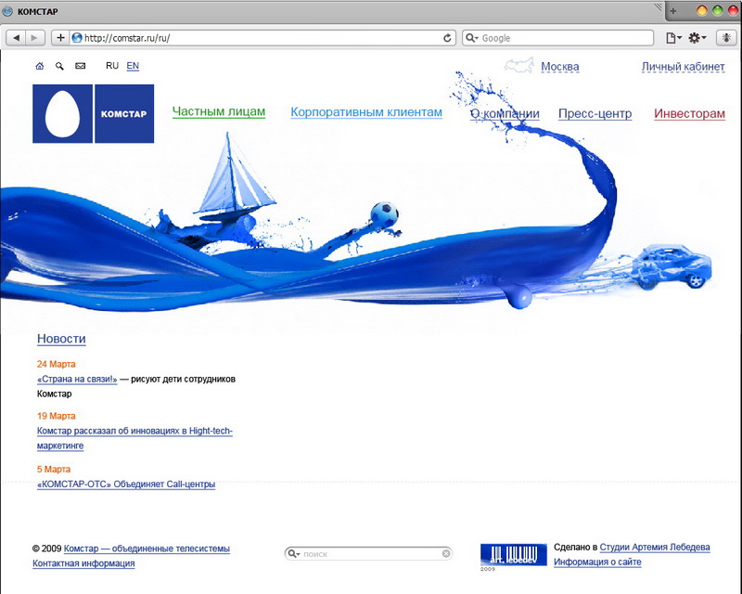Click the browser back arrow button
742x594 pixels.
18,38
